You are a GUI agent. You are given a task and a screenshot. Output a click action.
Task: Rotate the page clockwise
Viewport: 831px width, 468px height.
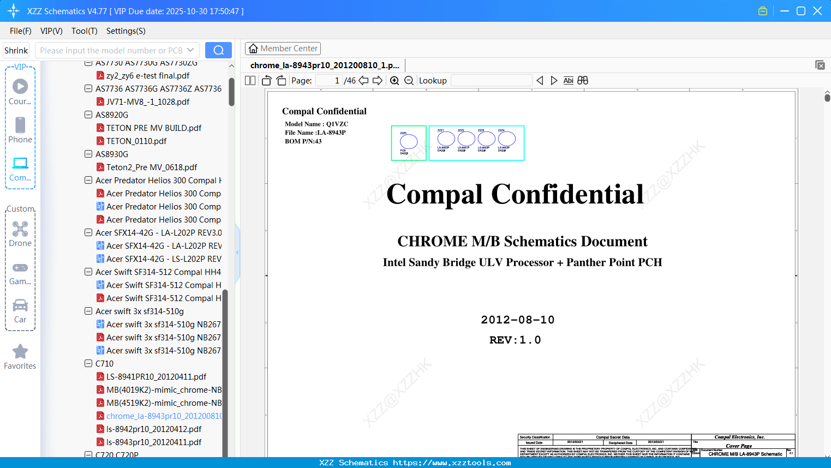pos(281,81)
